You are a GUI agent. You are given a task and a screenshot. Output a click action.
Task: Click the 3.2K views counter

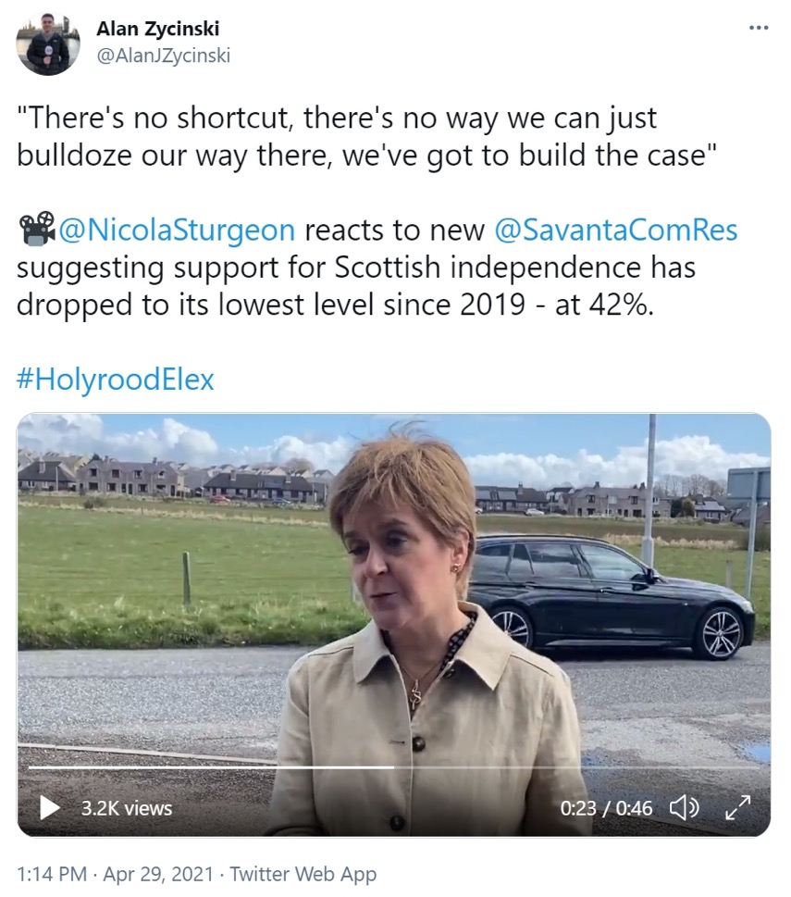click(127, 808)
